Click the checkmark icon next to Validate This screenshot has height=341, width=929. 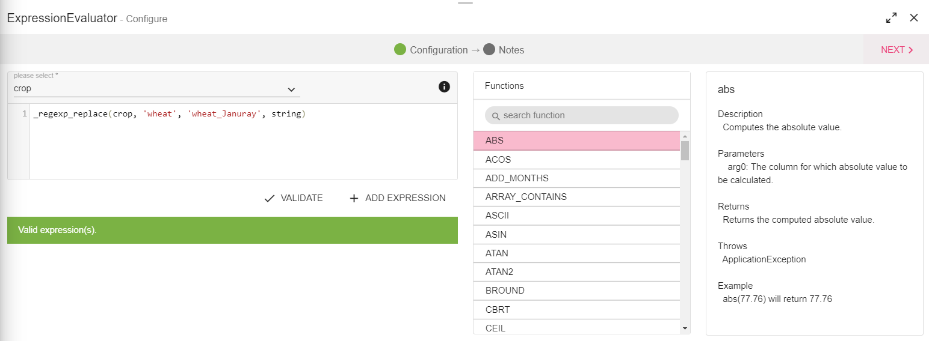[270, 198]
